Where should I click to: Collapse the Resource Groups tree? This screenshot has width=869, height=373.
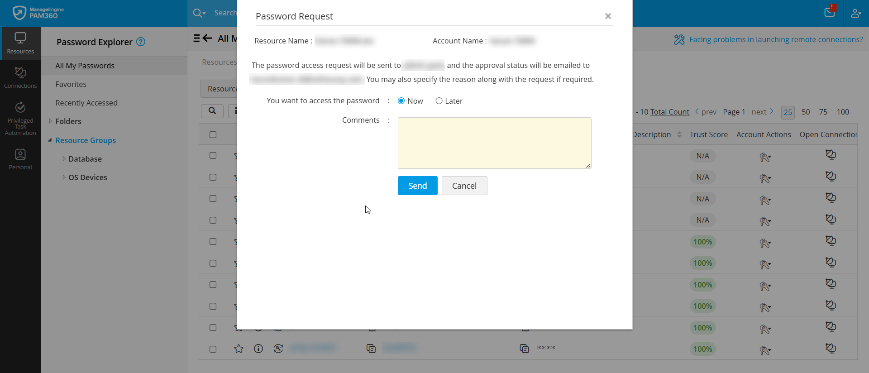tap(50, 140)
